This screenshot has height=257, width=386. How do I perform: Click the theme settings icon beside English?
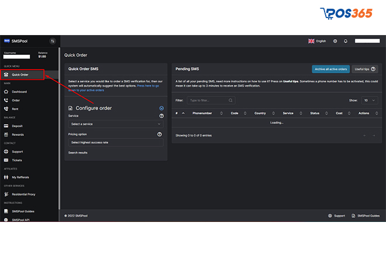(x=335, y=41)
